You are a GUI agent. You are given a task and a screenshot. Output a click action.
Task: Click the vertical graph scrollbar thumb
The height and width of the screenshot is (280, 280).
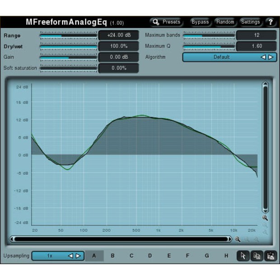point(266,148)
